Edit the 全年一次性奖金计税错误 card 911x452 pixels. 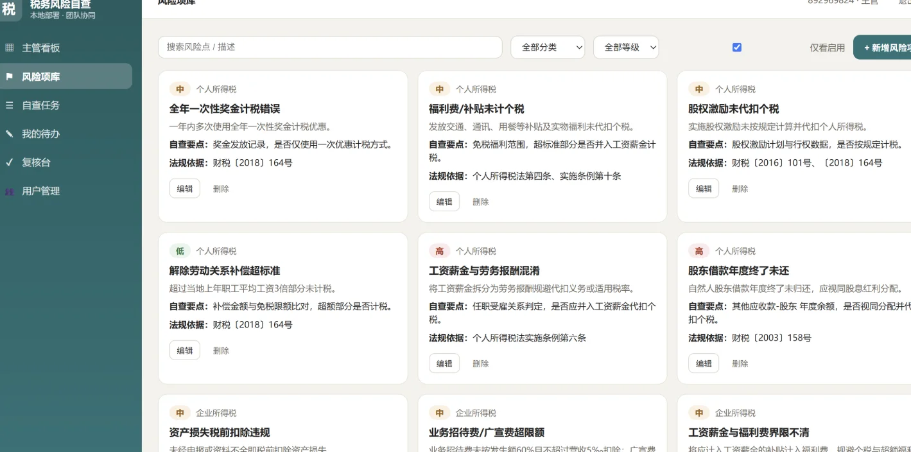pyautogui.click(x=185, y=189)
